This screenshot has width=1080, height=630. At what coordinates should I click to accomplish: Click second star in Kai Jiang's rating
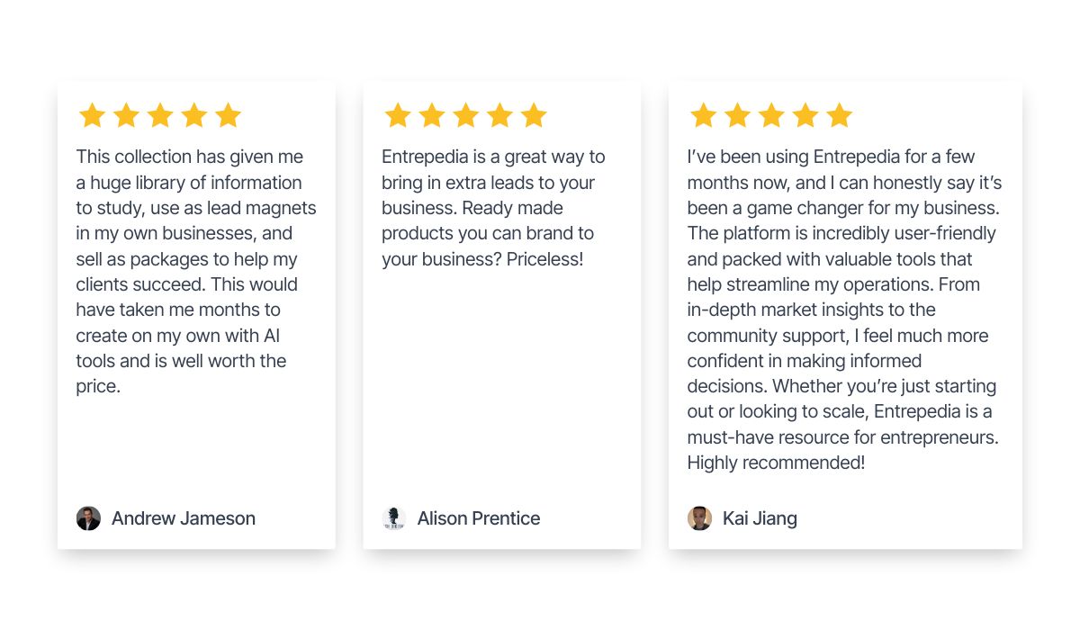pos(737,115)
